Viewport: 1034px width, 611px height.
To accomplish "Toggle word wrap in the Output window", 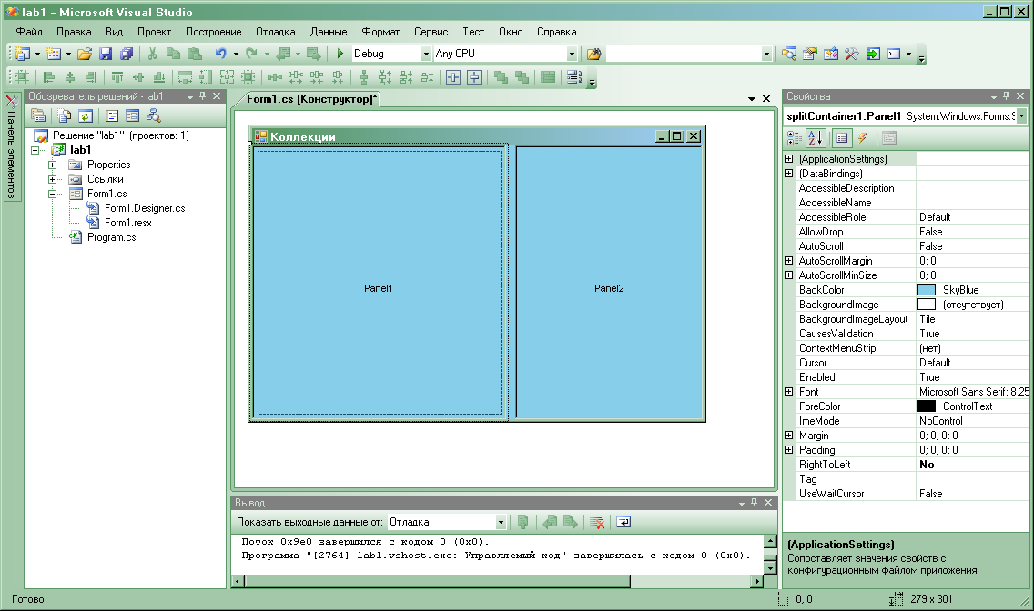I will coord(623,522).
